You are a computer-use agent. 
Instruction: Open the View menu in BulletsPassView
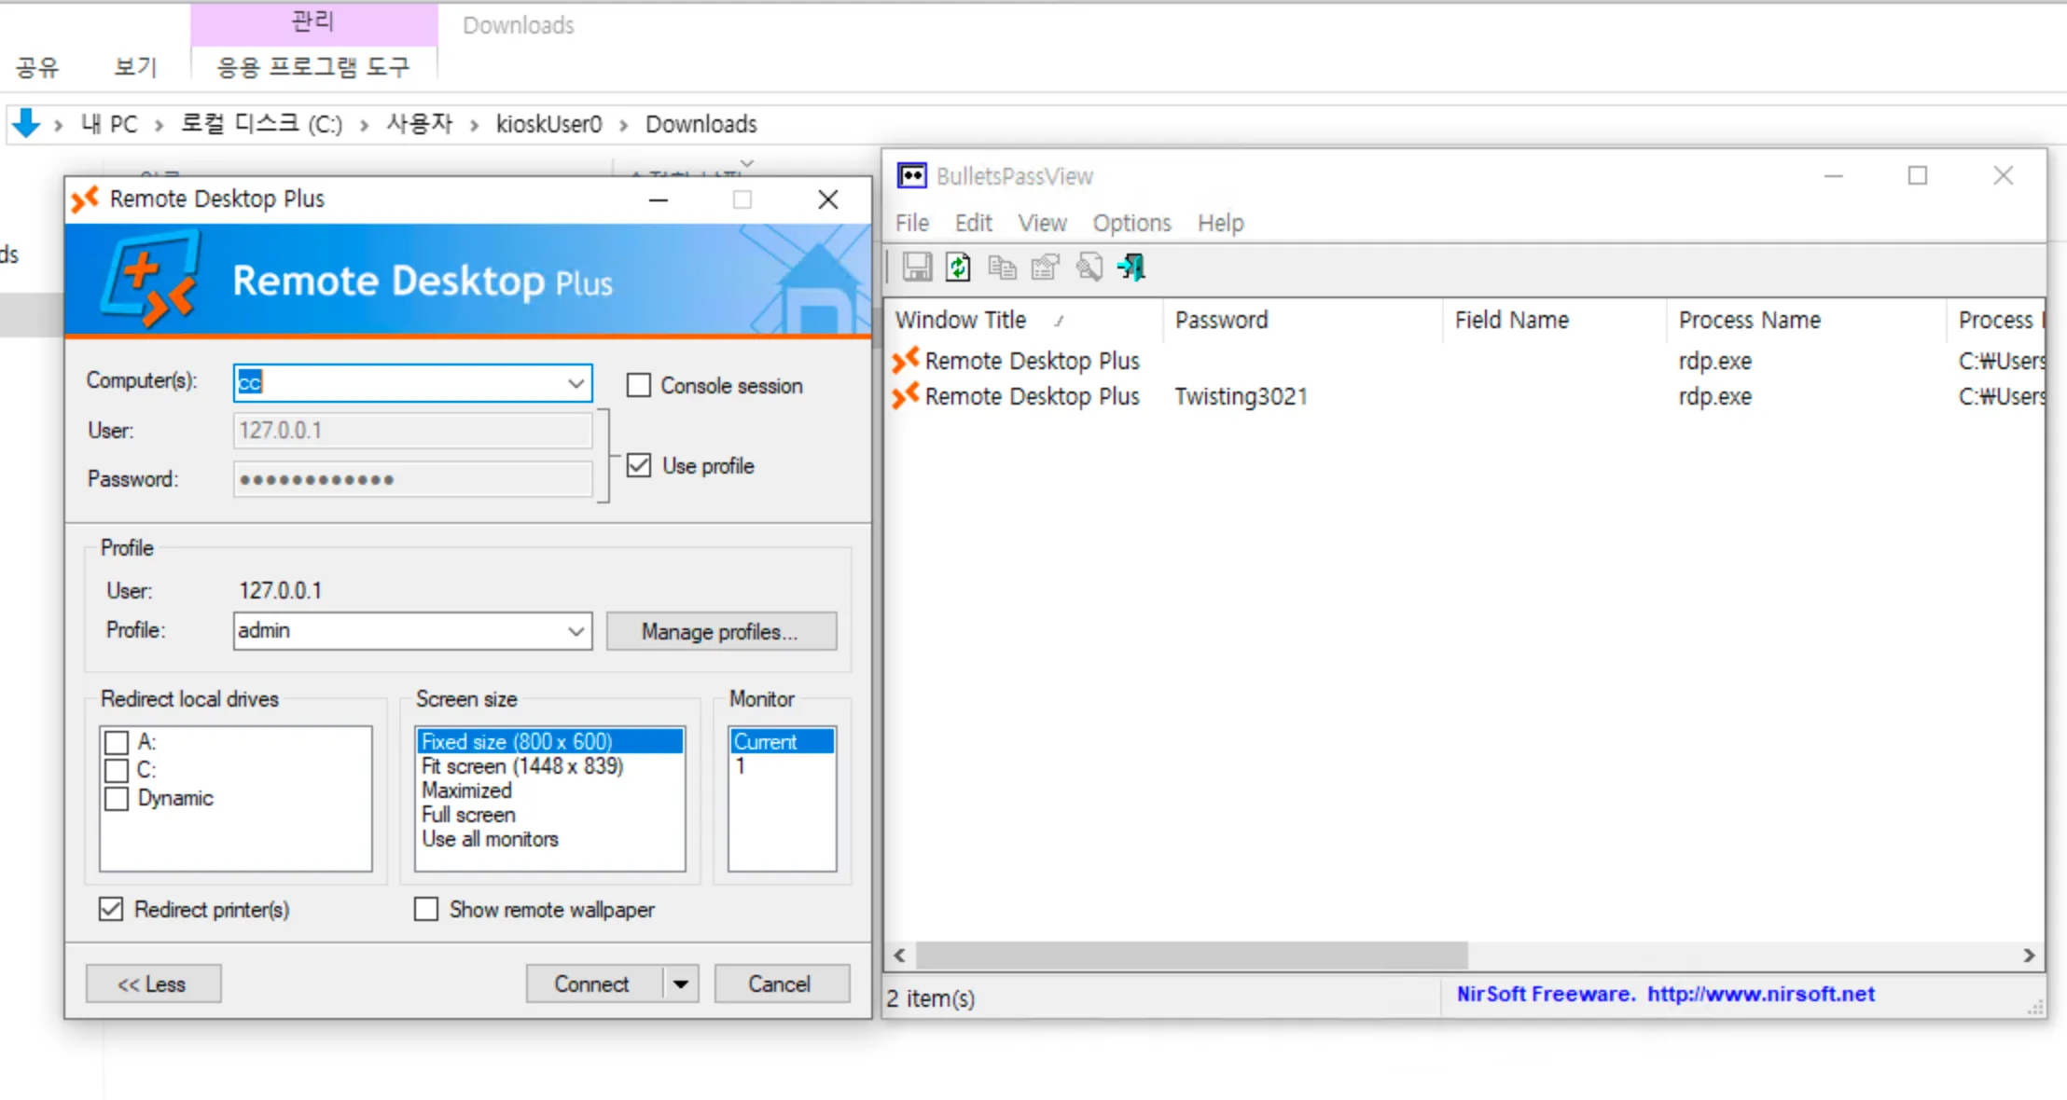1042,223
